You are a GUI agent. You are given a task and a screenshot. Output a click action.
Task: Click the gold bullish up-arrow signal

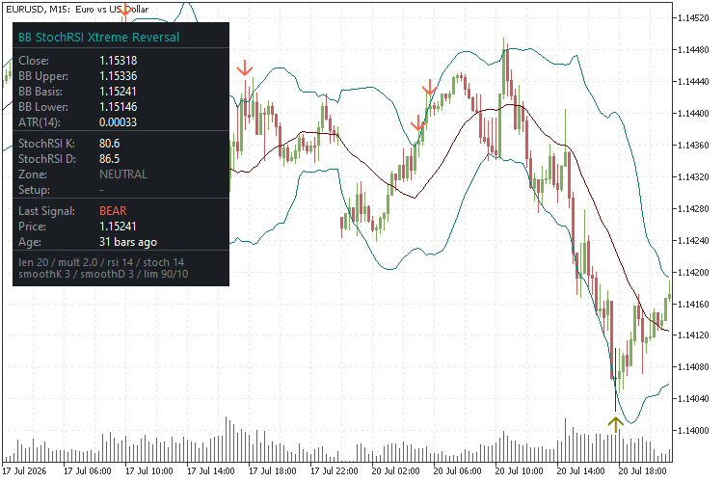[615, 424]
